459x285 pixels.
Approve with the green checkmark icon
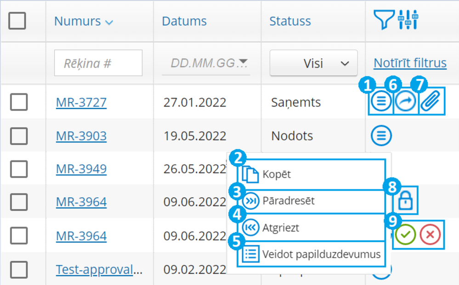[406, 235]
